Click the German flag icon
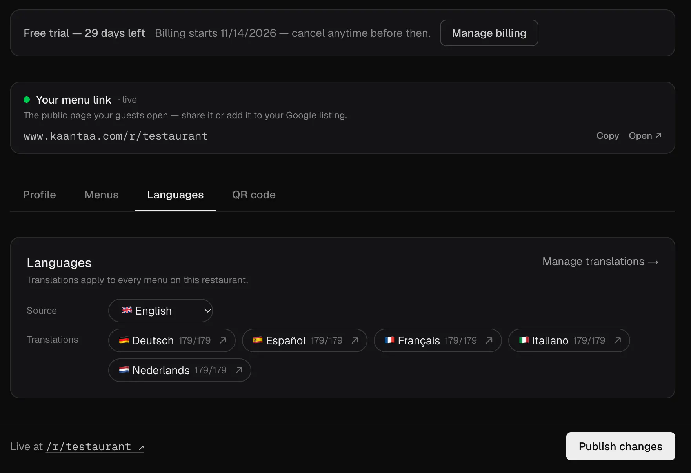Screen dimensions: 691x473 (x=124, y=340)
